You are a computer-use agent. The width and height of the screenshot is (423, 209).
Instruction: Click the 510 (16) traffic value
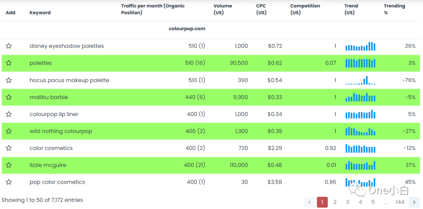point(195,63)
